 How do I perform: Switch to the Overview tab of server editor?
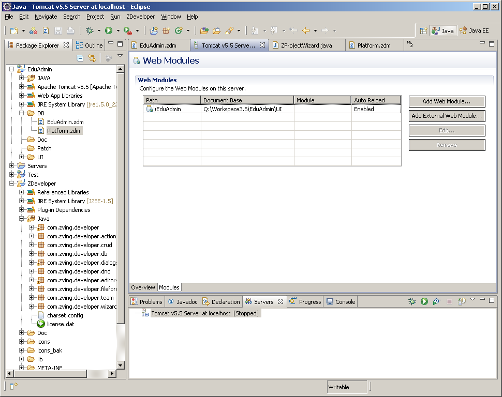tap(143, 287)
